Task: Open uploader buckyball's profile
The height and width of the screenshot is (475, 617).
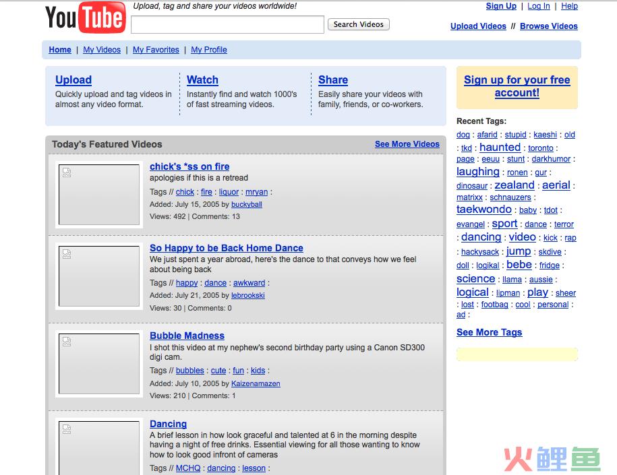Action: coord(246,204)
